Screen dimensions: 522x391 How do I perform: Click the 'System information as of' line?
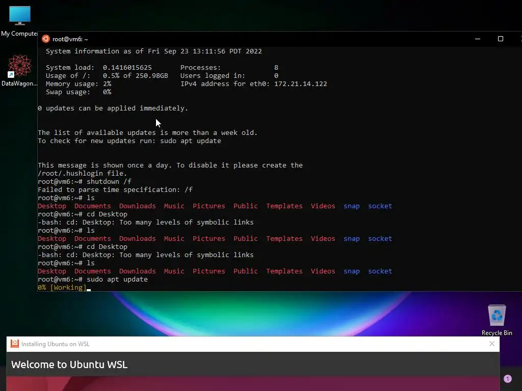[x=153, y=51]
